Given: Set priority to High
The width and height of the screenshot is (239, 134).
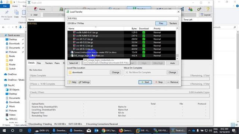Looking at the screenshot, I should (x=144, y=63).
